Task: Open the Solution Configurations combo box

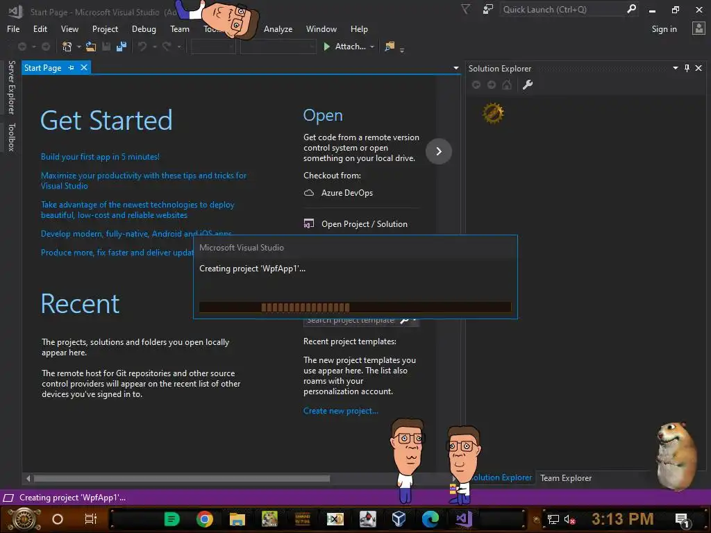Action: pyautogui.click(x=213, y=46)
